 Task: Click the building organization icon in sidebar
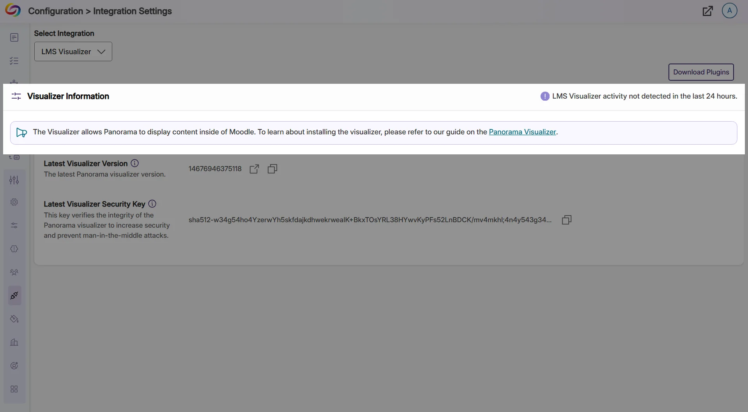tap(14, 342)
